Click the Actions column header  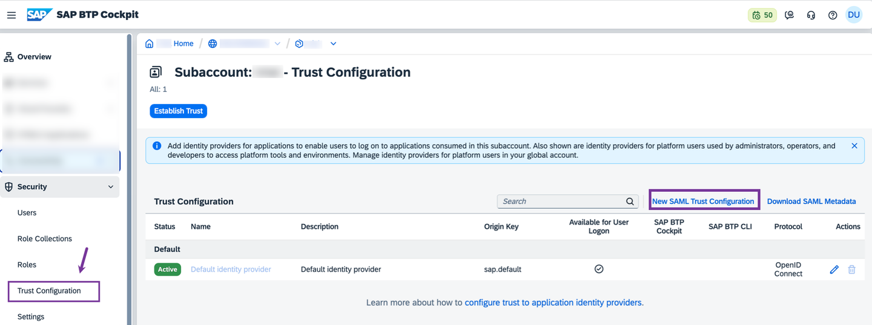click(x=848, y=227)
